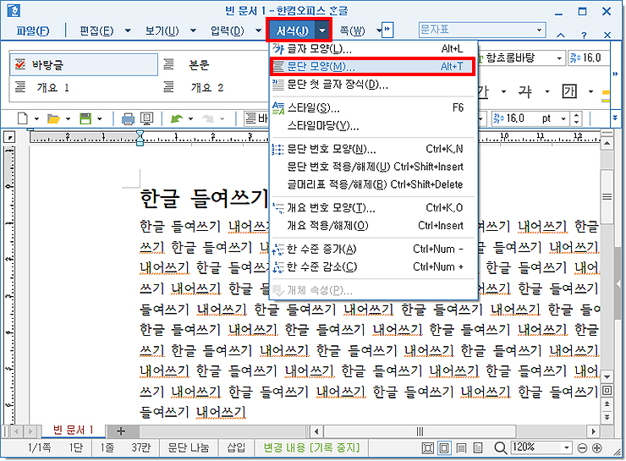Select 문단 번호 적용/해제(U) entry

pyautogui.click(x=373, y=167)
